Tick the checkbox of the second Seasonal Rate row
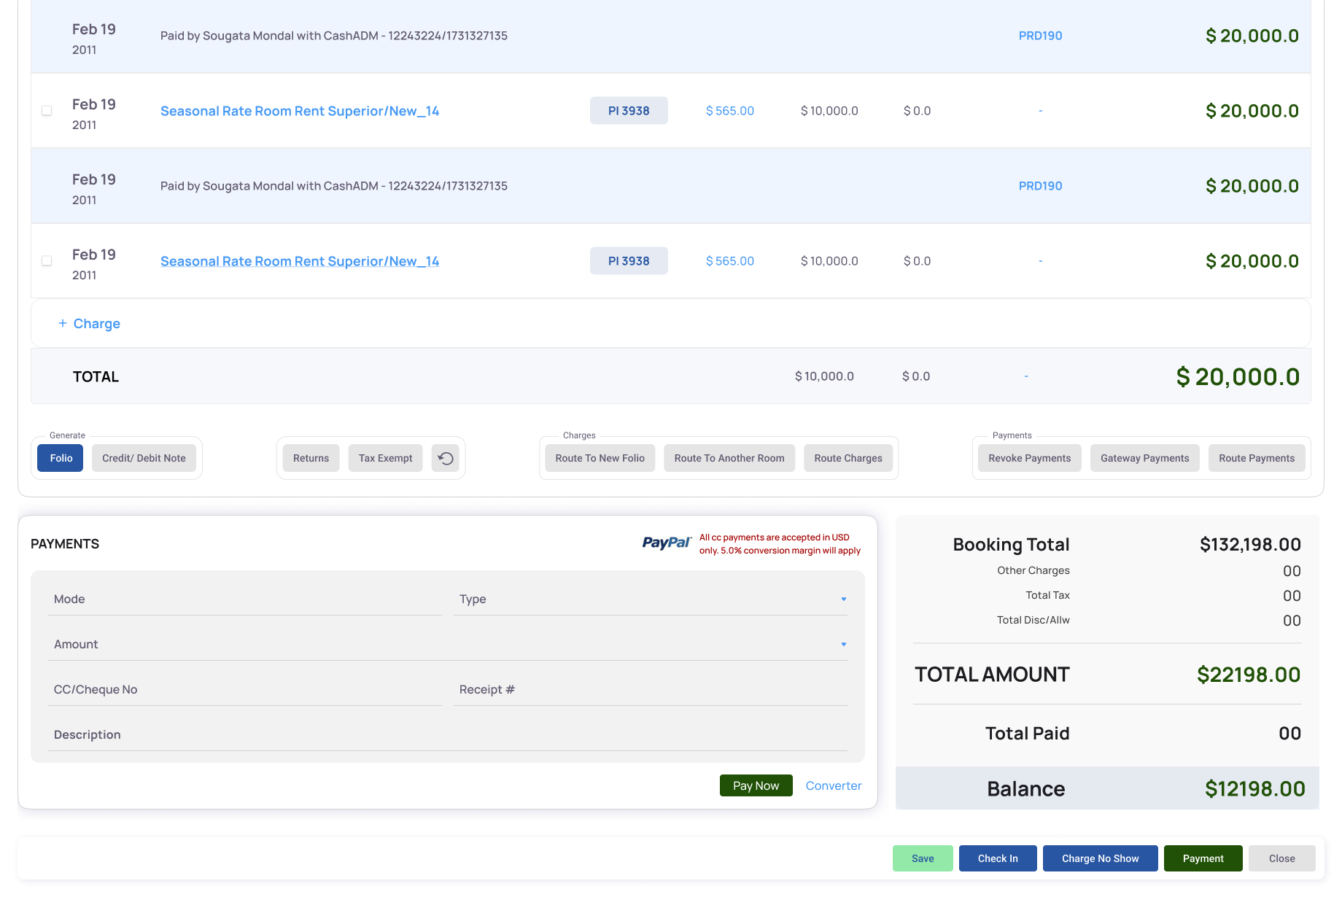The height and width of the screenshot is (897, 1342). tap(47, 261)
